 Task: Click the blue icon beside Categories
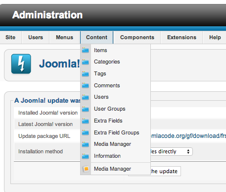click(86, 62)
